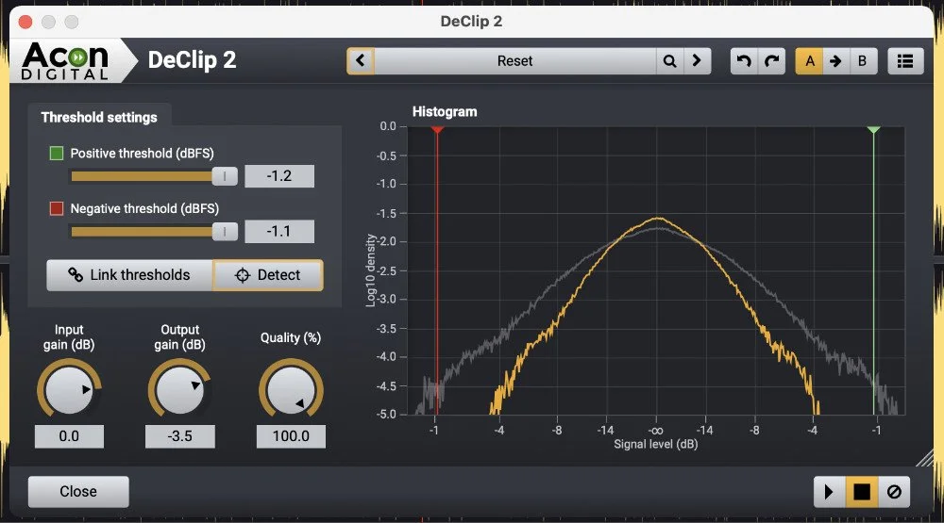Go to the next preset arrow
Viewport: 944px width, 523px height.
697,60
